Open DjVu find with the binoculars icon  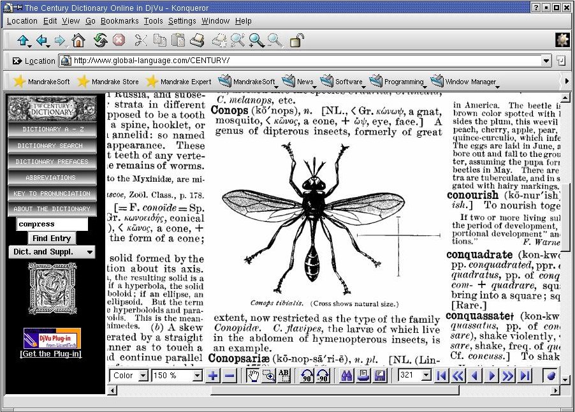pyautogui.click(x=347, y=376)
